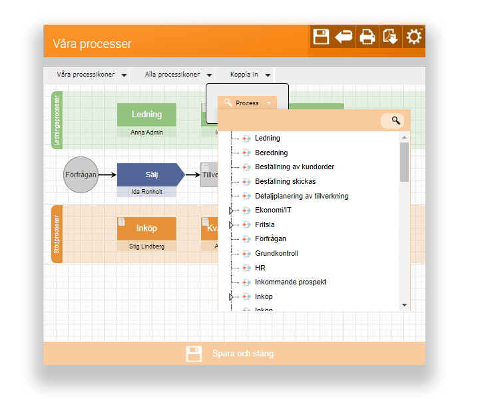Click the print icon in header
Viewport: 478px width, 399px height.
pyautogui.click(x=367, y=37)
